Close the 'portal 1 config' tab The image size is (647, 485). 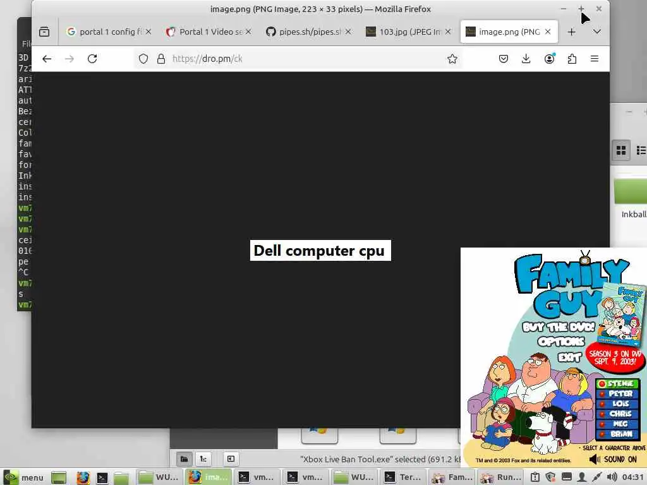(x=148, y=32)
